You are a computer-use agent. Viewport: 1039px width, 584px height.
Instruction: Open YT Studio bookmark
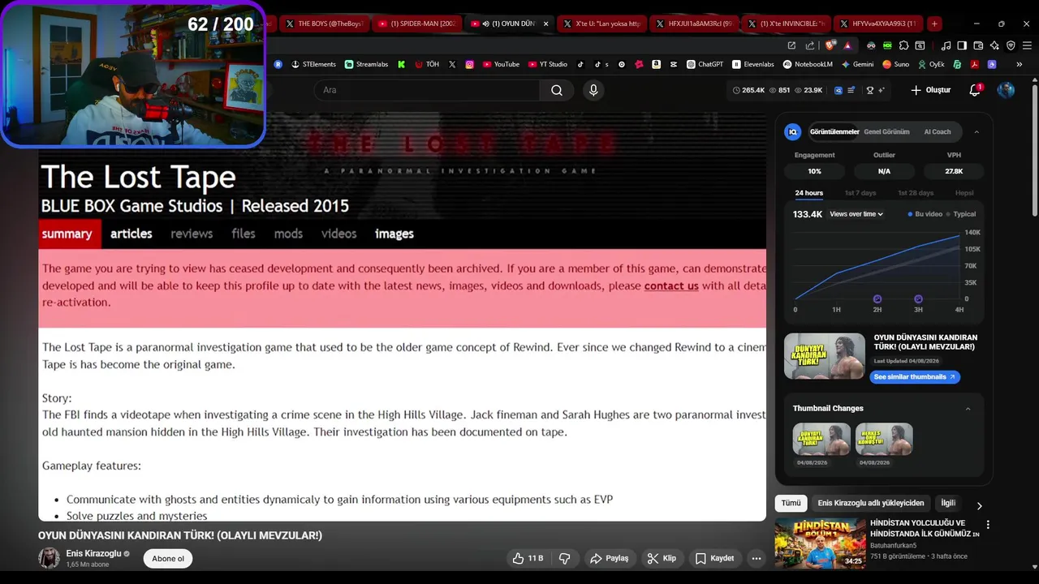point(548,64)
